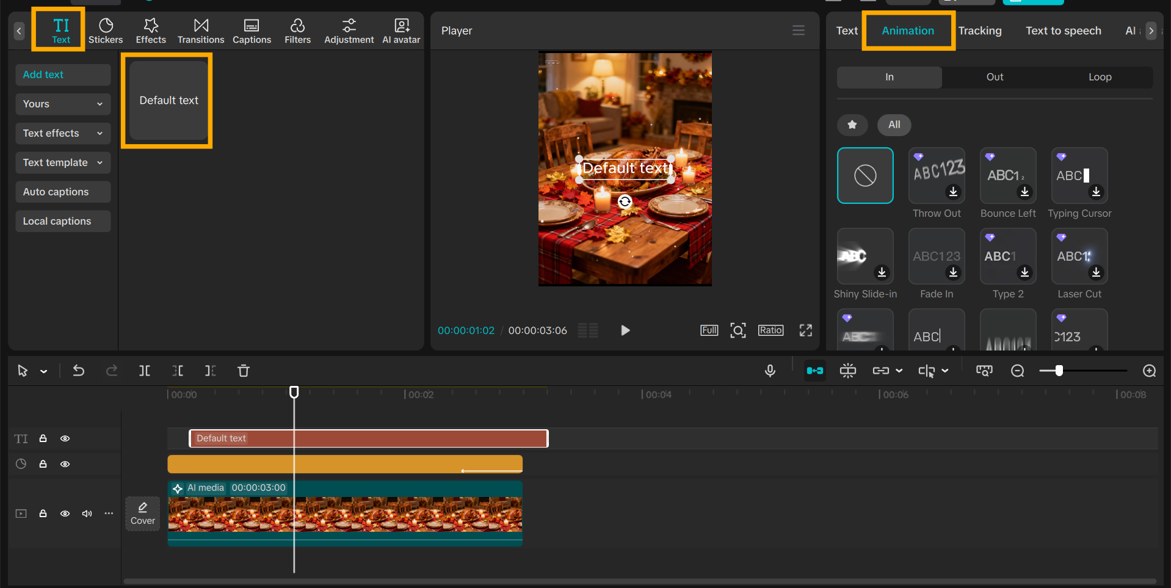Screen dimensions: 1171x588
Task: Select the Bounce Left animation
Action: [1007, 175]
